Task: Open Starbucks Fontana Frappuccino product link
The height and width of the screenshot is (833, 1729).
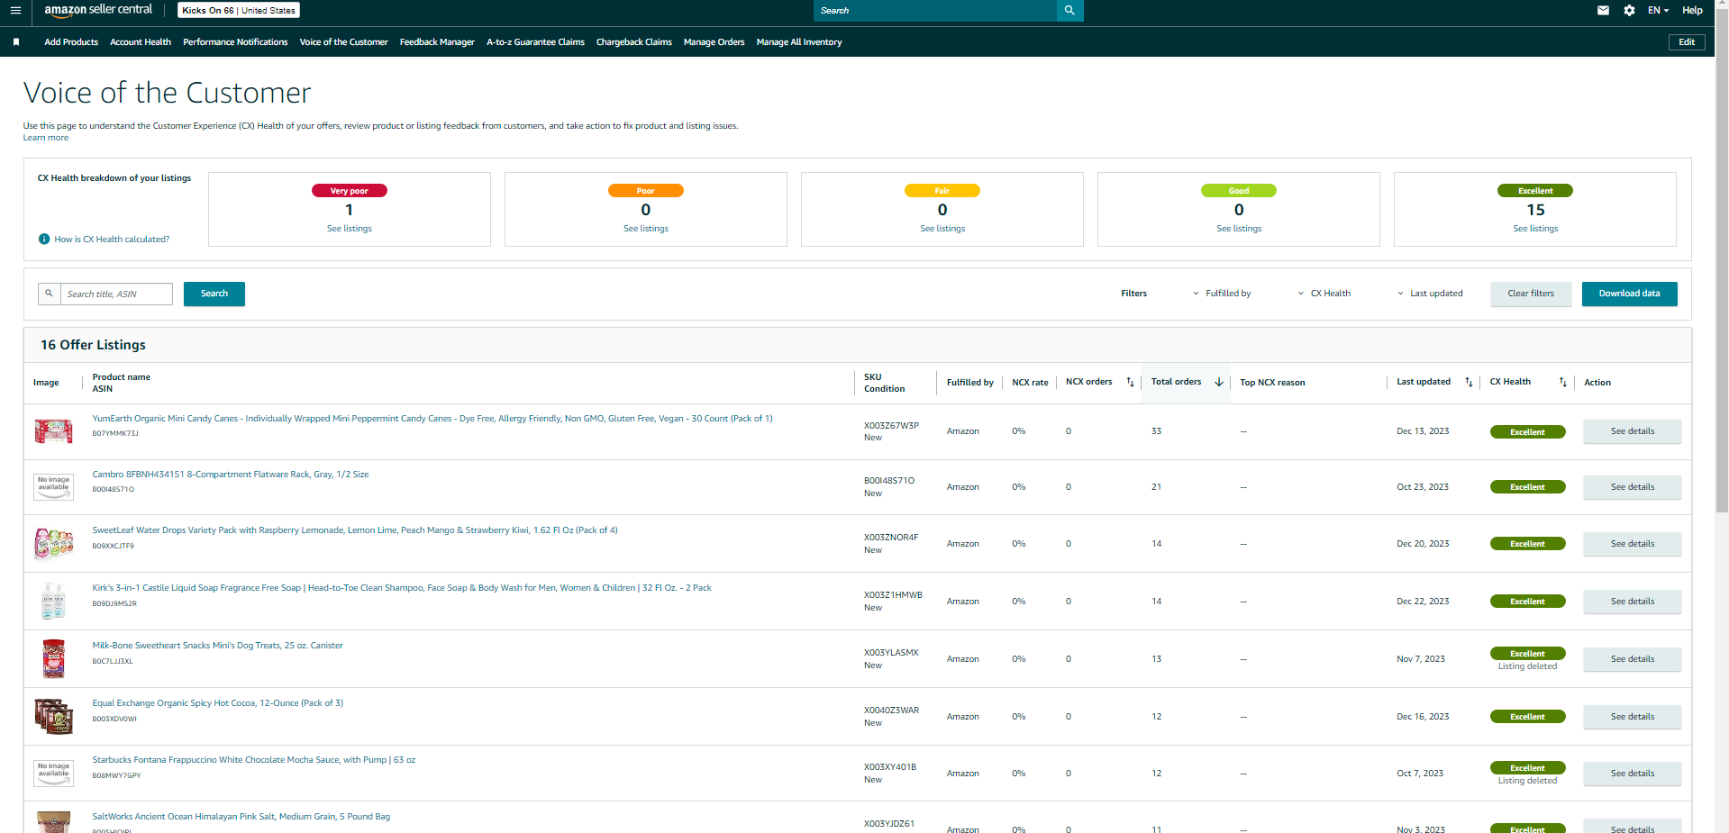Action: pos(254,760)
